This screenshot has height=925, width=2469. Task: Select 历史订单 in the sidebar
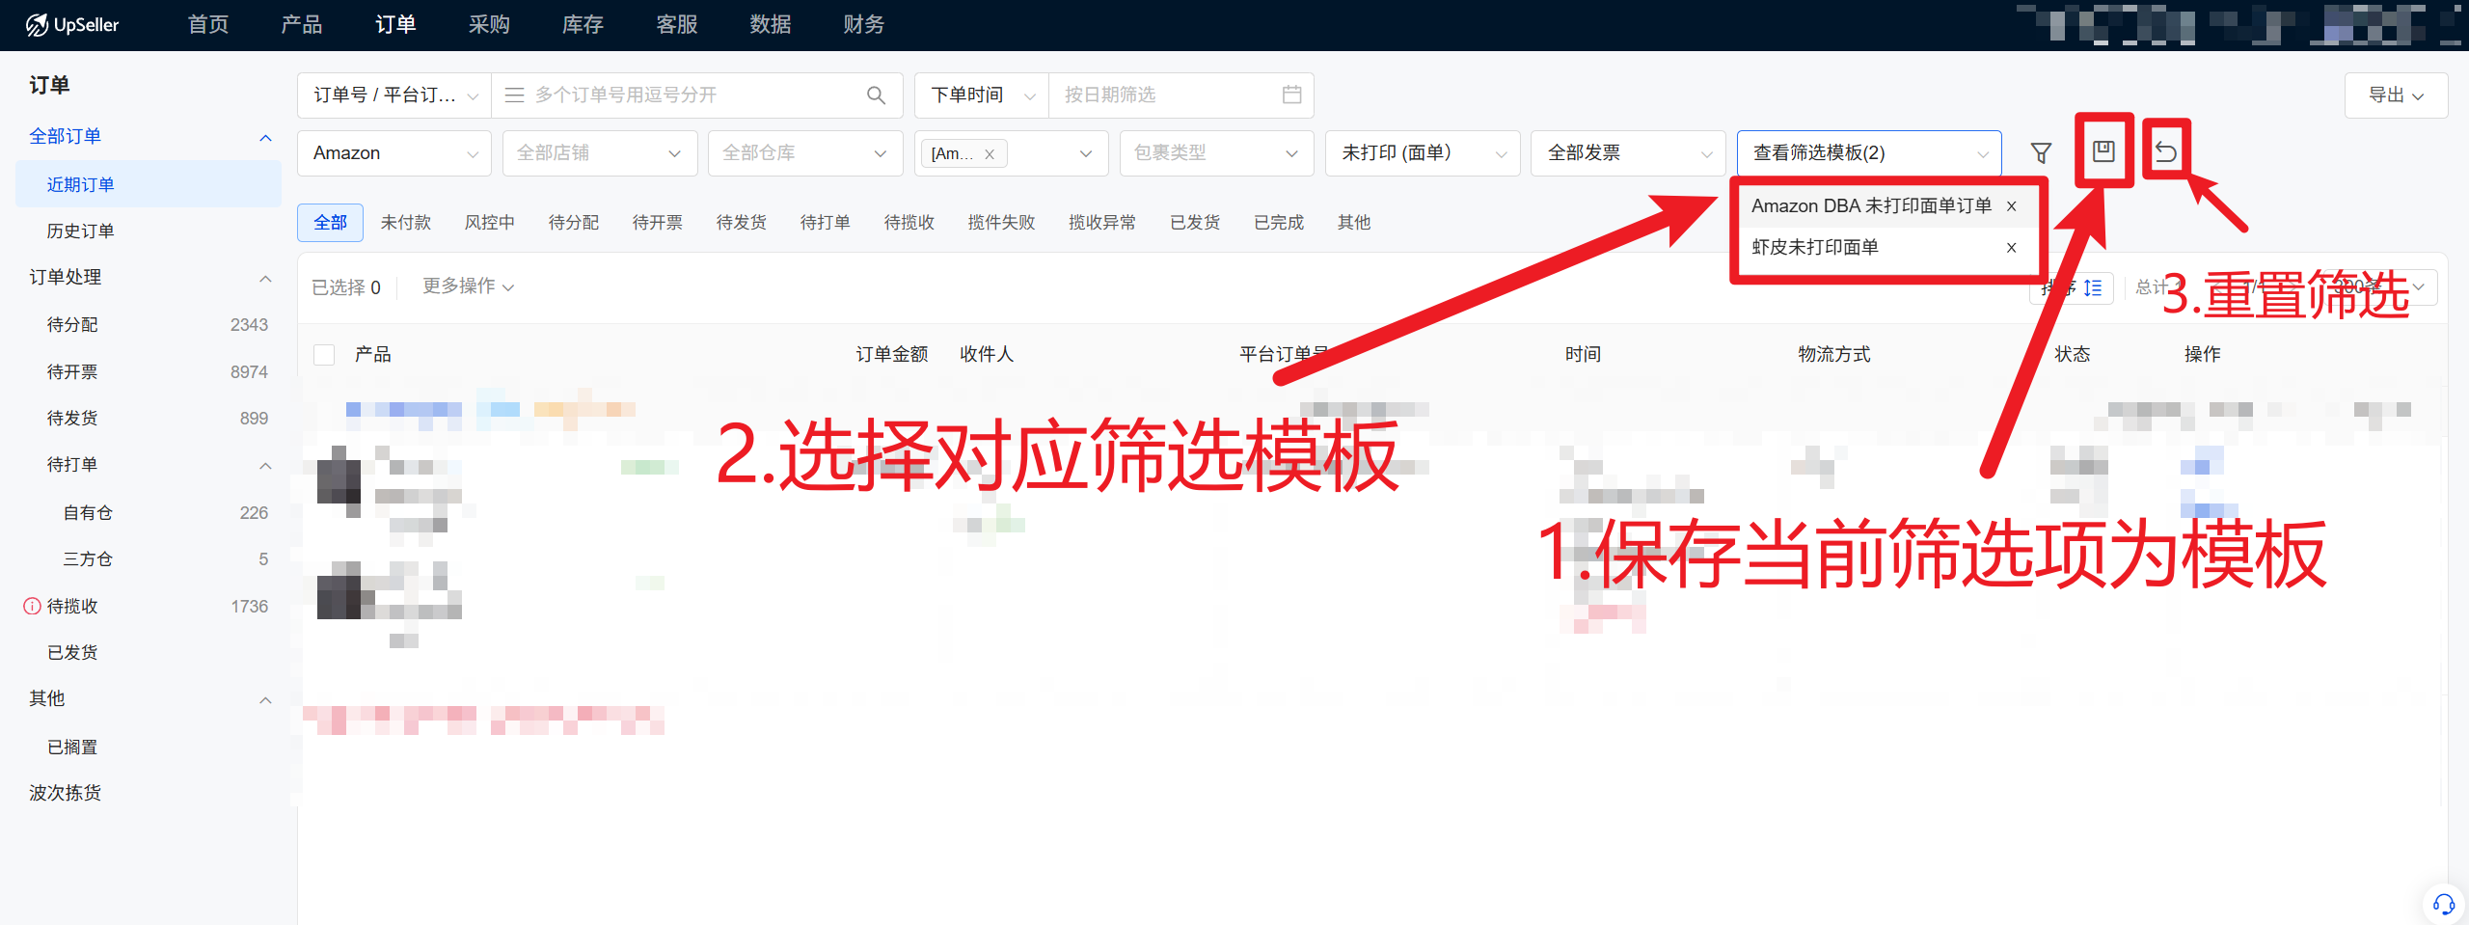(x=81, y=231)
